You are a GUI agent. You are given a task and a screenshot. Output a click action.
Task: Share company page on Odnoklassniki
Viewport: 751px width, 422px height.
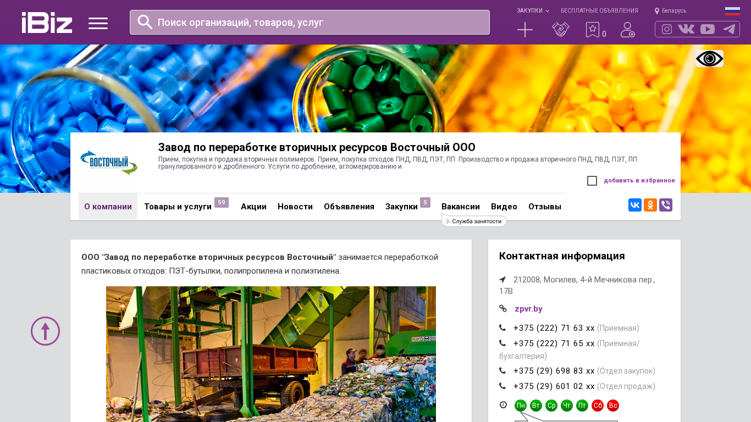[650, 205]
